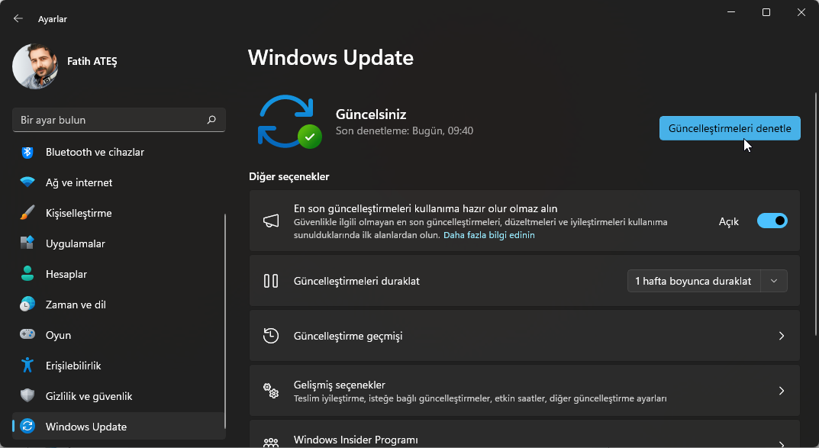Image resolution: width=819 pixels, height=448 pixels.
Task: Open Gelişmiş seçenekler row chevron
Action: [x=781, y=391]
